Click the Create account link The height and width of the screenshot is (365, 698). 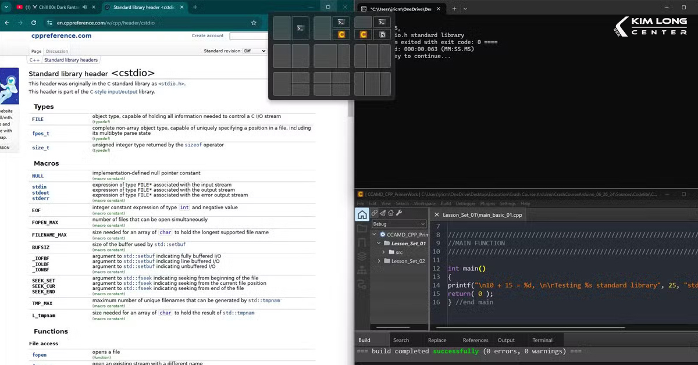coord(207,36)
